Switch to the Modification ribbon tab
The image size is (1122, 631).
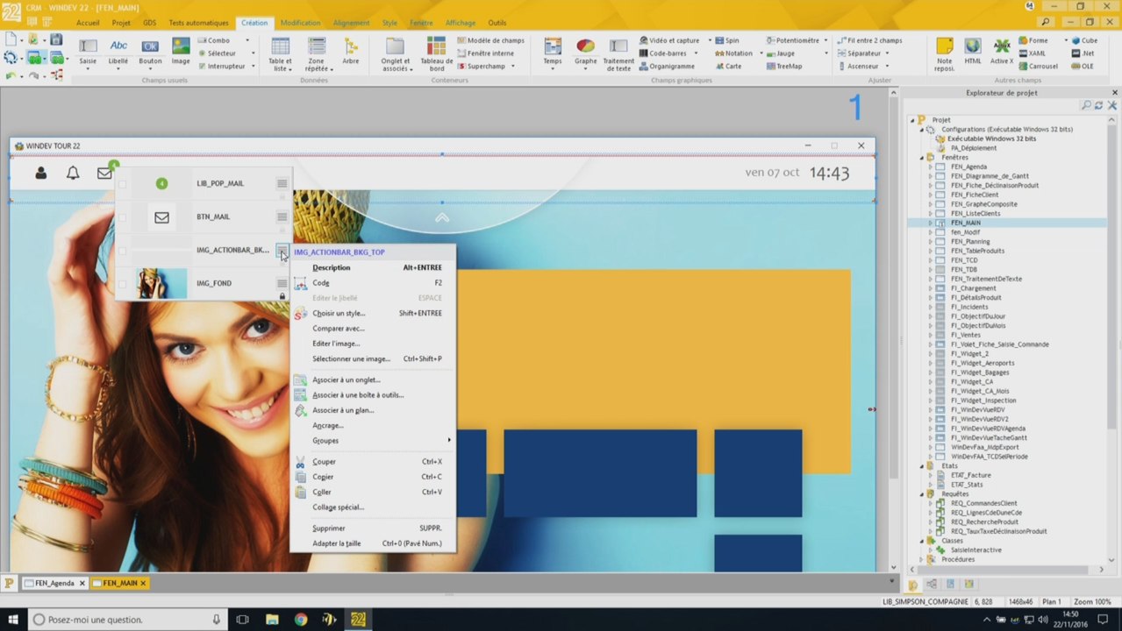[x=300, y=23]
